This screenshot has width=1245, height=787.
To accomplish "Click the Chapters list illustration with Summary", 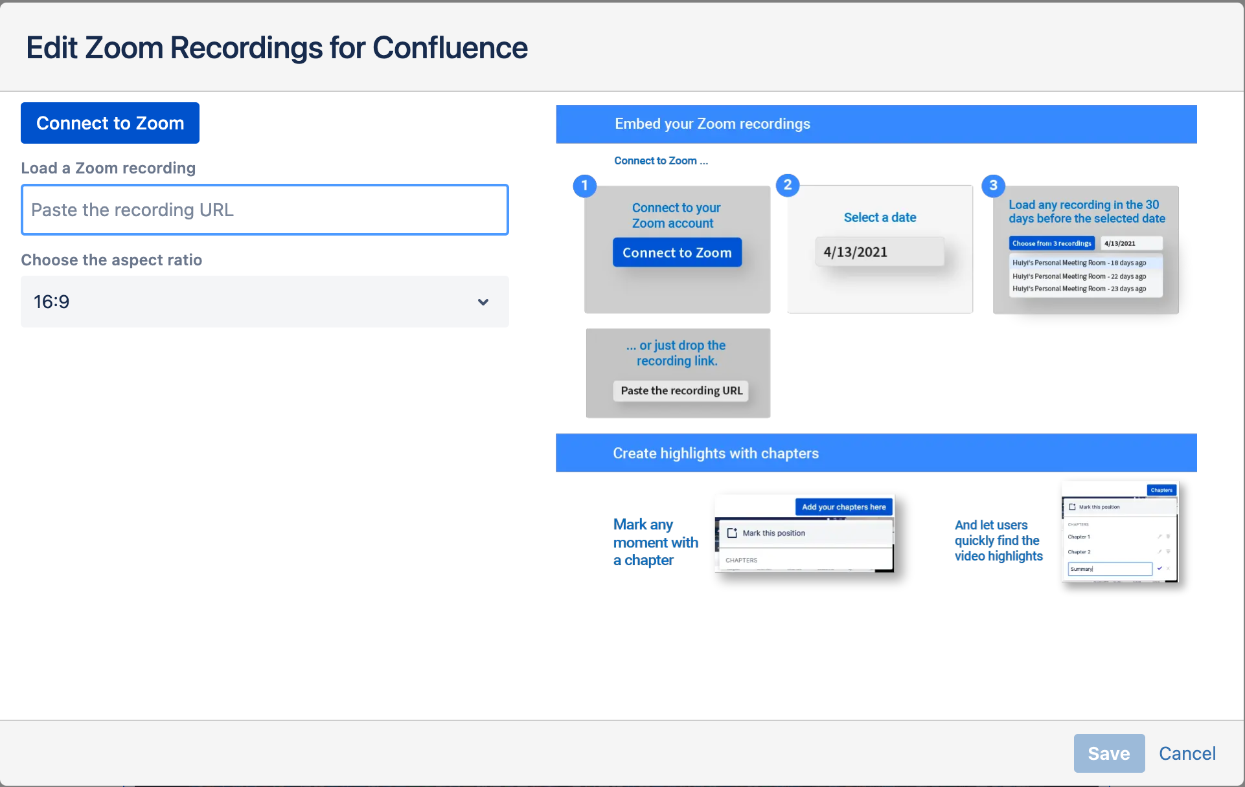I will 1120,532.
